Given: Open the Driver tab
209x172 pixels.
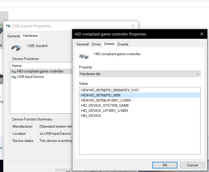Looking at the screenshot, I should pos(96,44).
